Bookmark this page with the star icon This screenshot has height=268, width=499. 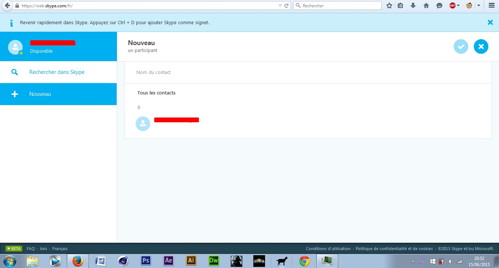389,5
